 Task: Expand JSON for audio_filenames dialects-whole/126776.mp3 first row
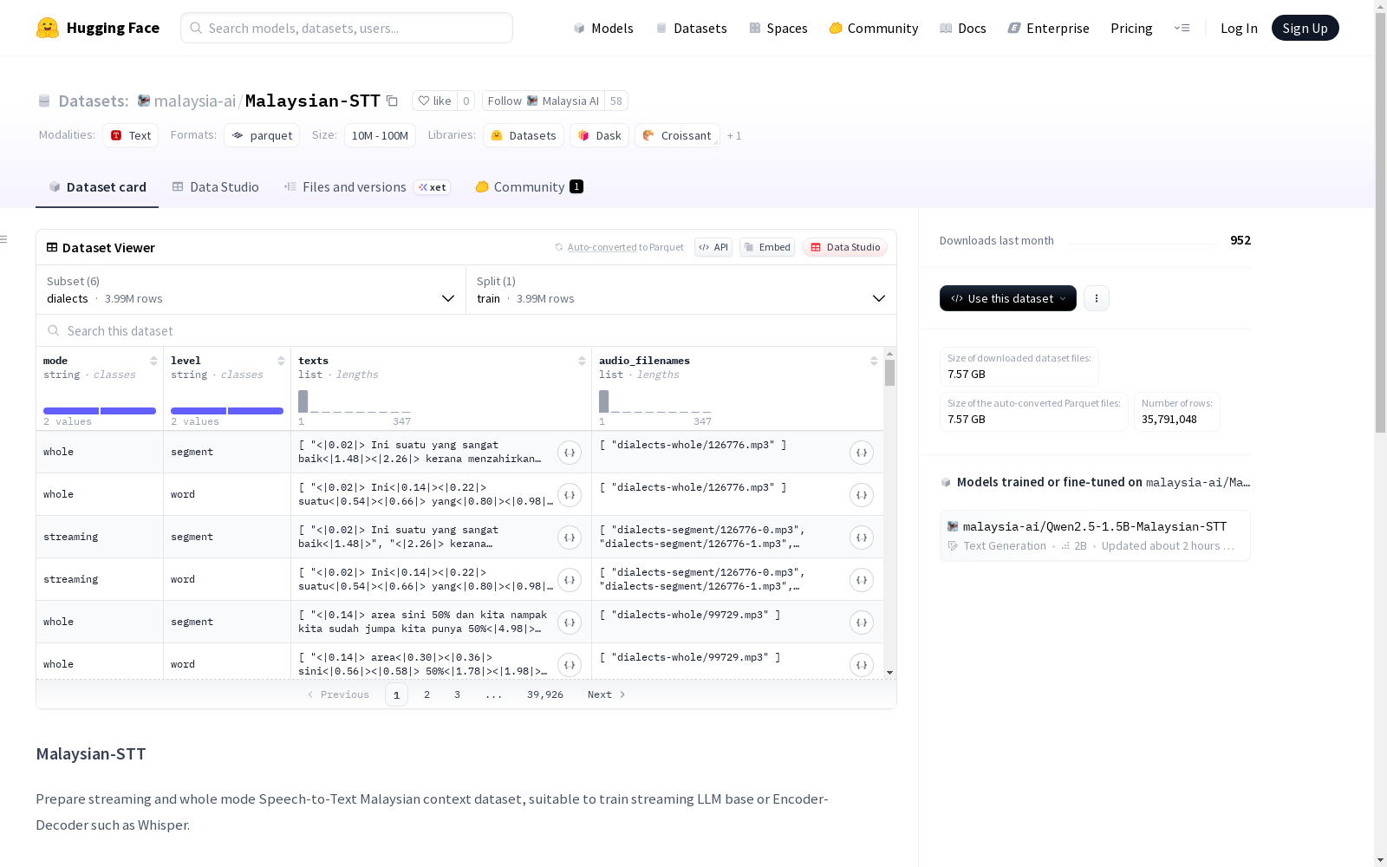coord(862,453)
